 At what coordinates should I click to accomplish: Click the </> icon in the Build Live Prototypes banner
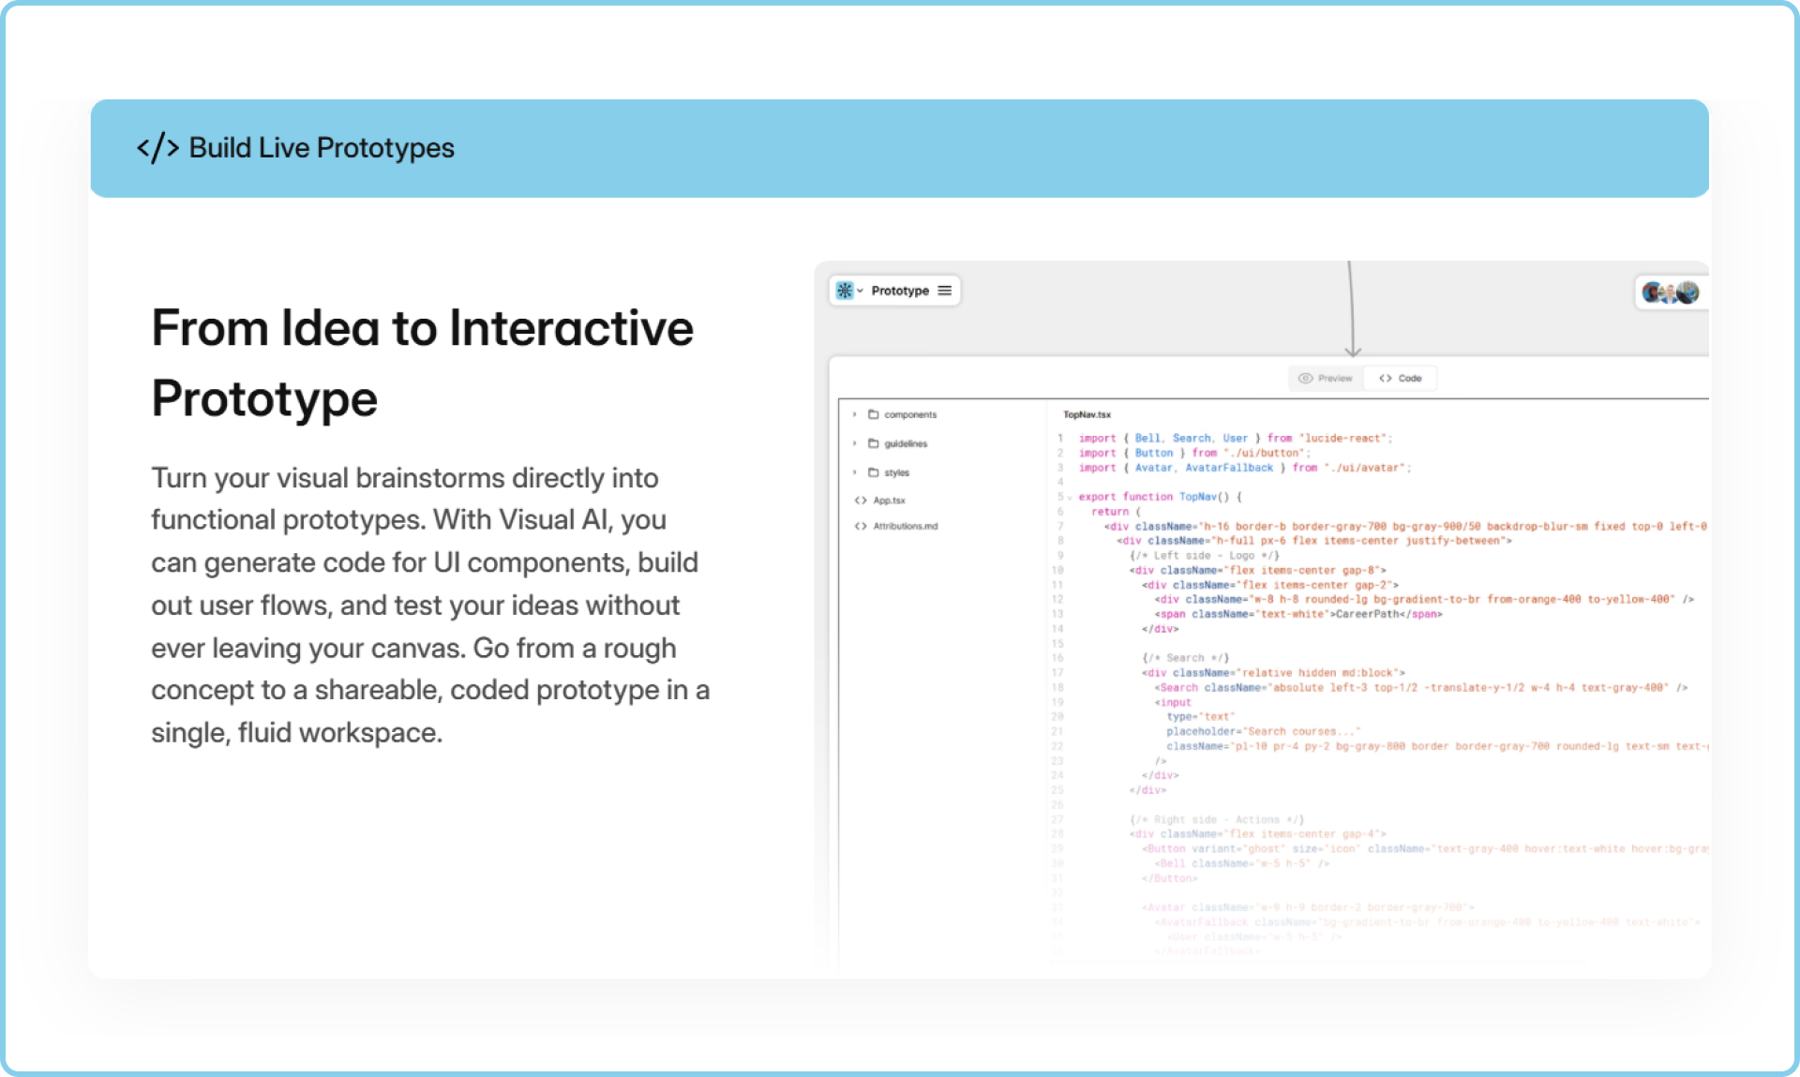(x=157, y=147)
